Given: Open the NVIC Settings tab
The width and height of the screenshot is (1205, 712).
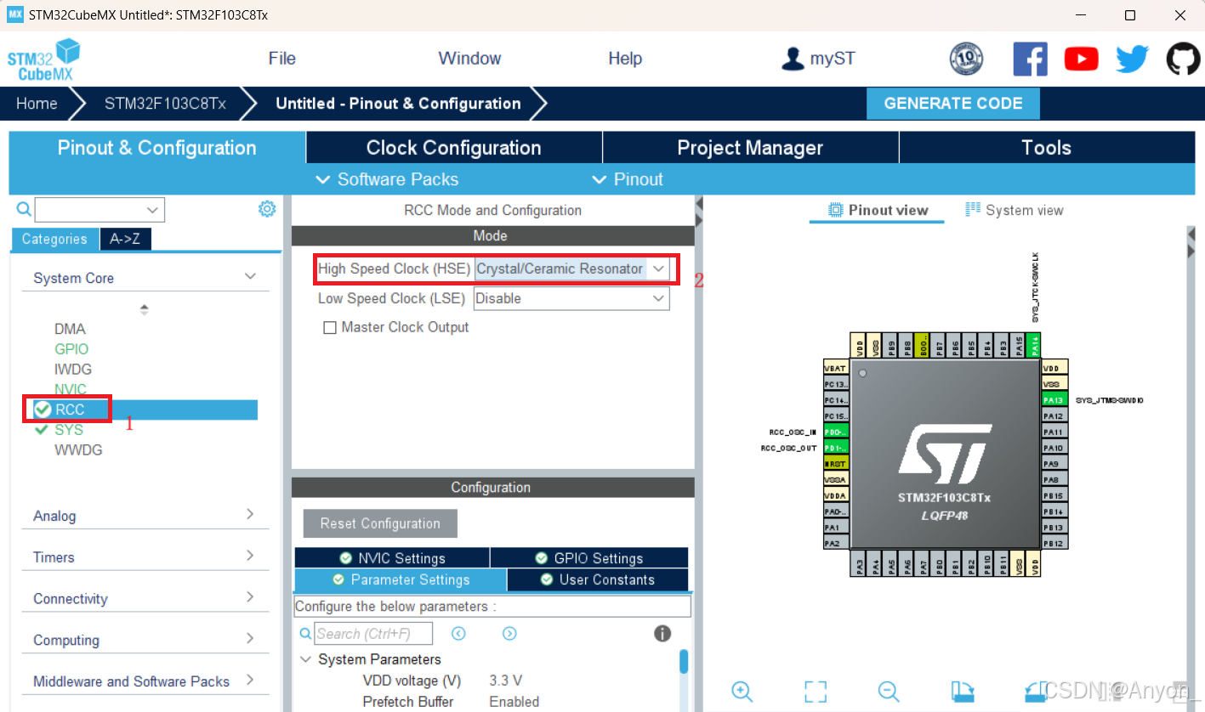Looking at the screenshot, I should click(x=392, y=558).
